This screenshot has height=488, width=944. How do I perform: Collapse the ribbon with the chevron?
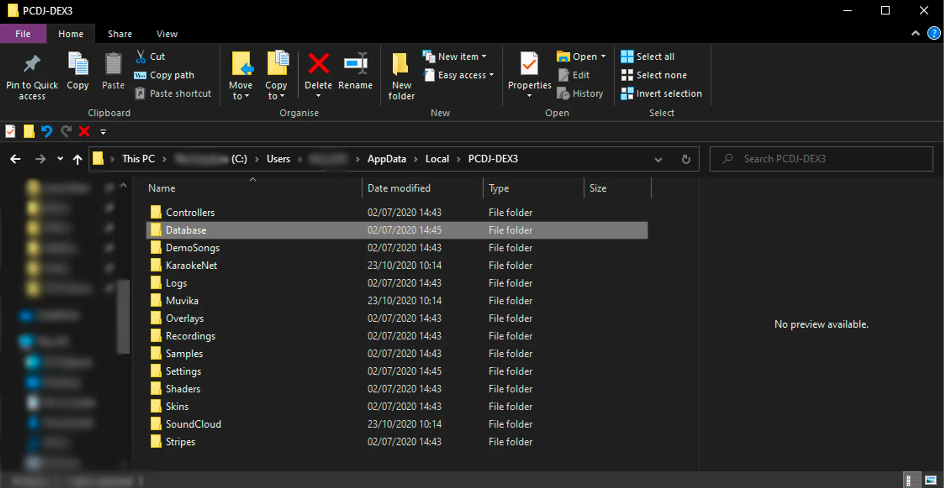click(x=915, y=33)
